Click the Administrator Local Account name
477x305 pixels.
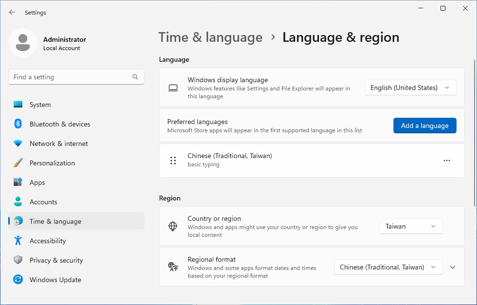click(x=65, y=43)
